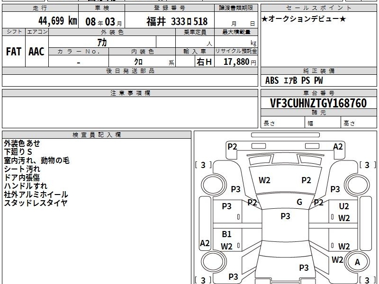Click the 幅 dimension field
379x284 pixels.
(323, 122)
